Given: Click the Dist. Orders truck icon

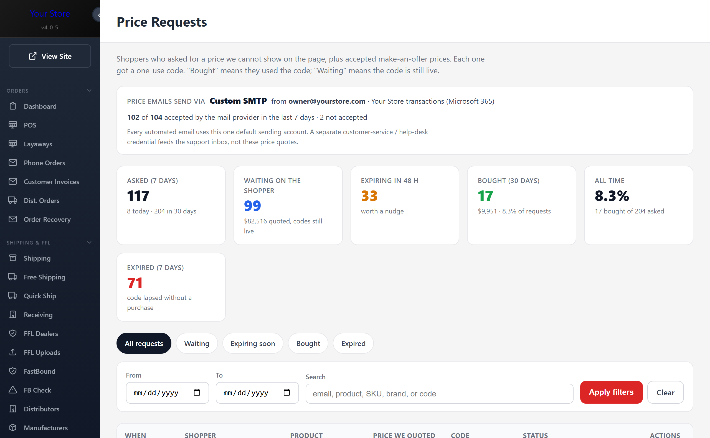Looking at the screenshot, I should [13, 200].
